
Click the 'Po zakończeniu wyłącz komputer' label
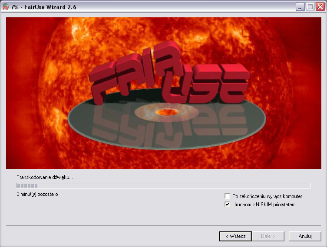(267, 196)
